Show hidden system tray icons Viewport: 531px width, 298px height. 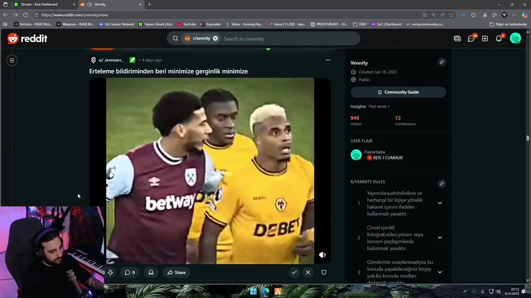pyautogui.click(x=465, y=291)
